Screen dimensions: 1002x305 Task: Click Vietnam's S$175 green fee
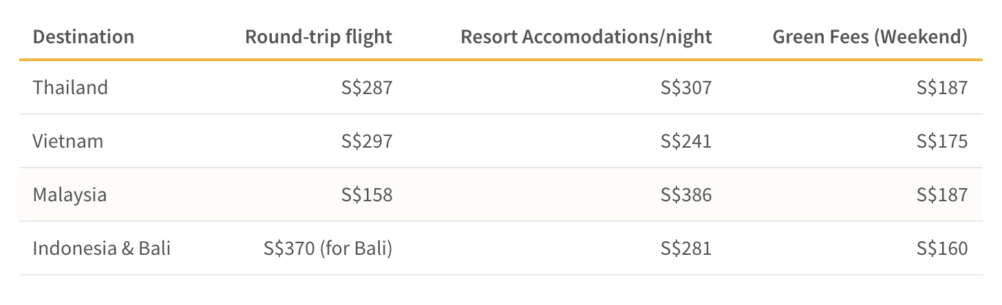(943, 141)
